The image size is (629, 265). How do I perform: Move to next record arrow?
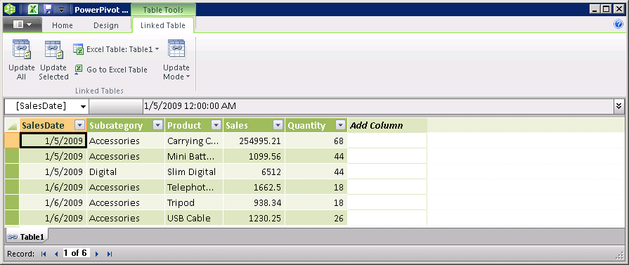pos(97,254)
